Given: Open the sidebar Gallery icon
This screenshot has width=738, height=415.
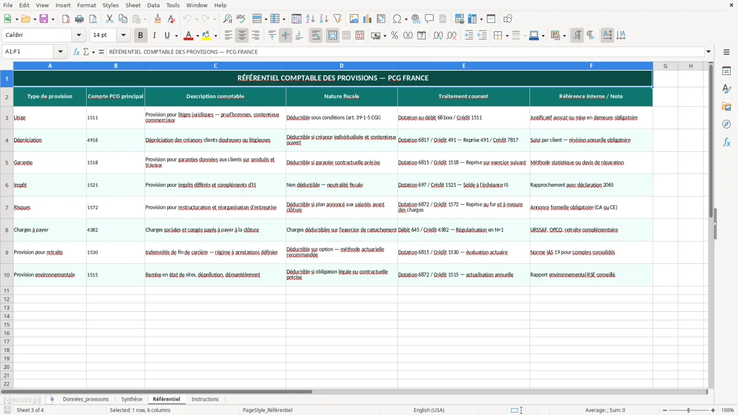Looking at the screenshot, I should click(x=726, y=106).
